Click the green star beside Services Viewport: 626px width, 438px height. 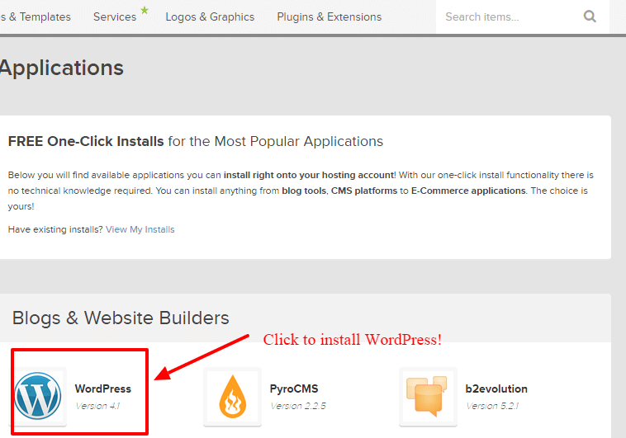(x=145, y=10)
